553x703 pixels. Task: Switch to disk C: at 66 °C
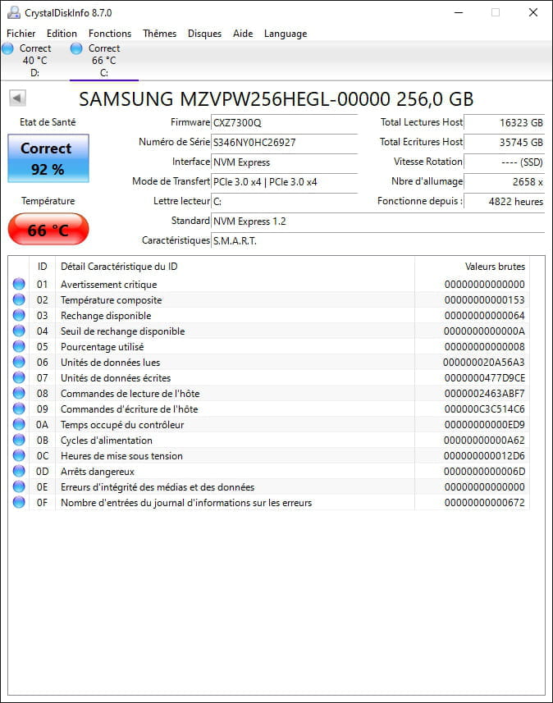(x=103, y=60)
